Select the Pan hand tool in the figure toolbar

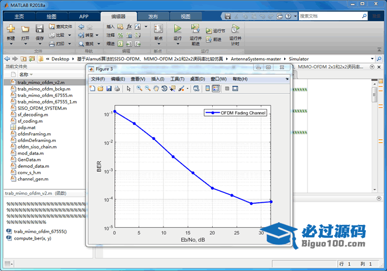156,88
